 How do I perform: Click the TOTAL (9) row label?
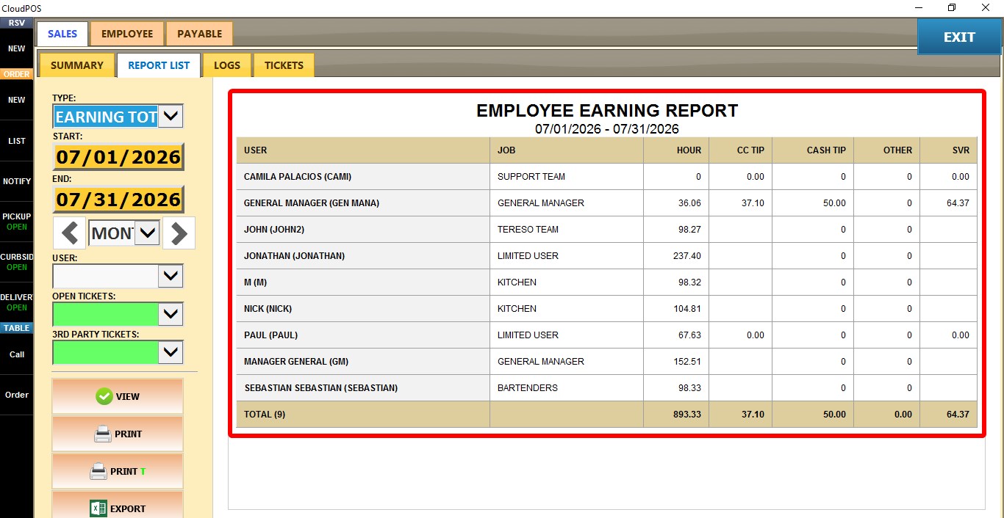[265, 415]
